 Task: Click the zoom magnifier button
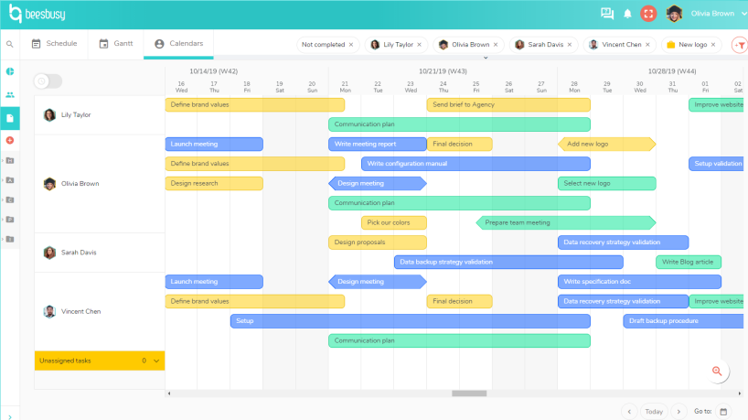click(x=717, y=371)
